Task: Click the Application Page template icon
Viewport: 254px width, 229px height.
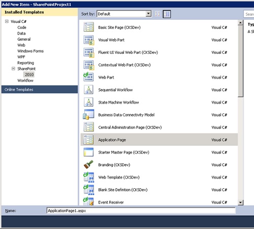Action: coord(88,140)
